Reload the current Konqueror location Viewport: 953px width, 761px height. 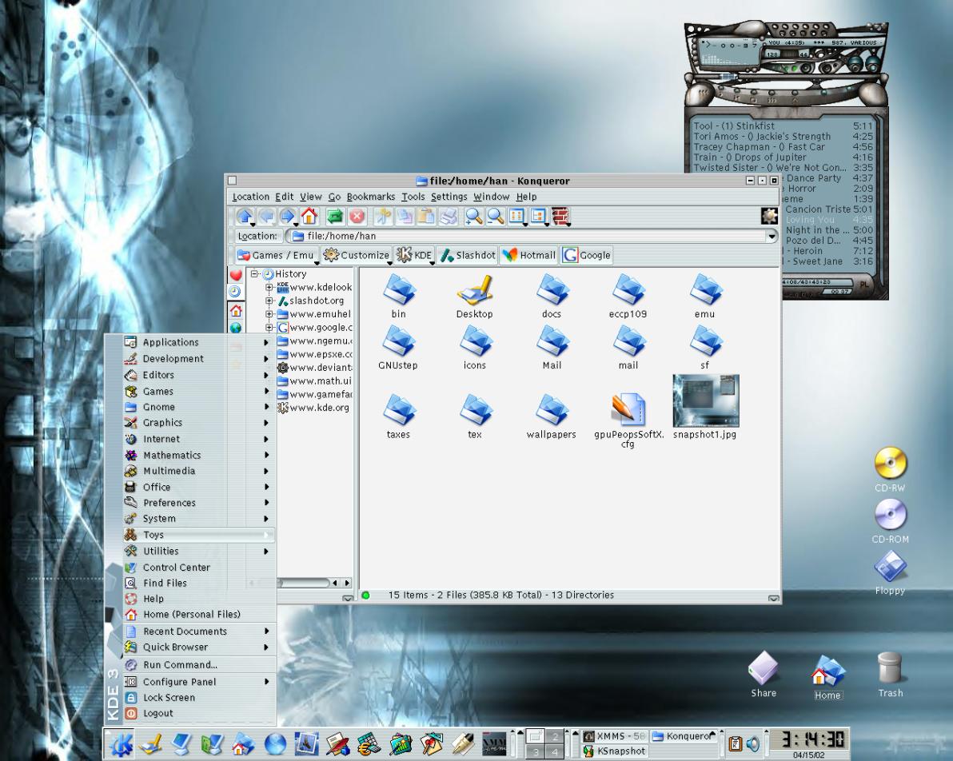pos(335,216)
